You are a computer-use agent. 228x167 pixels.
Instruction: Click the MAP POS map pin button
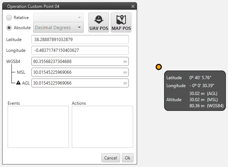point(121,22)
